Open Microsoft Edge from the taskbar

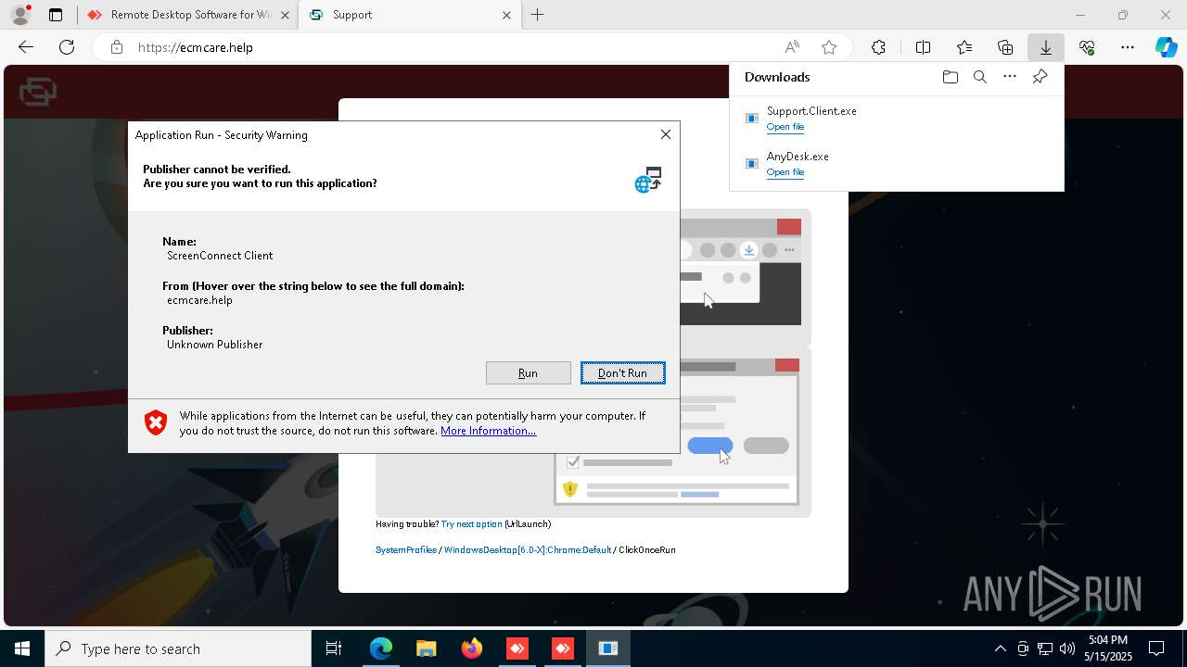pyautogui.click(x=381, y=648)
